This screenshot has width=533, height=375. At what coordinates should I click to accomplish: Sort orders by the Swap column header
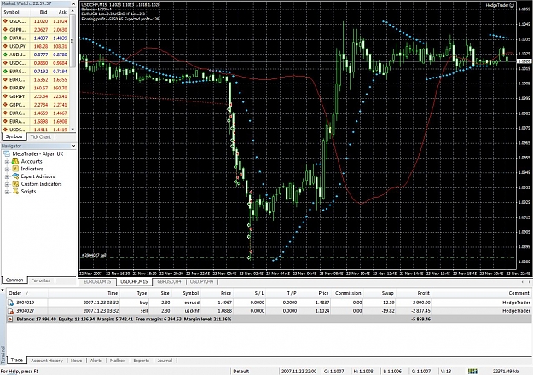[379, 293]
